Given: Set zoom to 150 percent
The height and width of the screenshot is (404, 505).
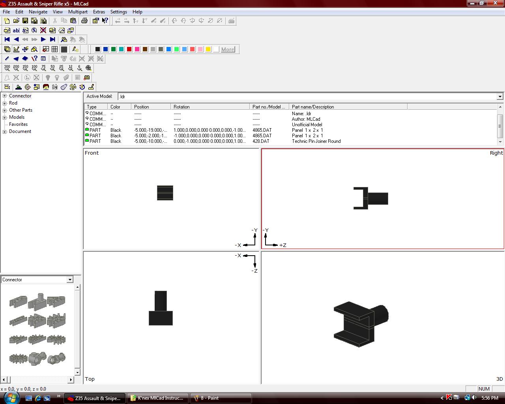Looking at the screenshot, I should [x=25, y=68].
